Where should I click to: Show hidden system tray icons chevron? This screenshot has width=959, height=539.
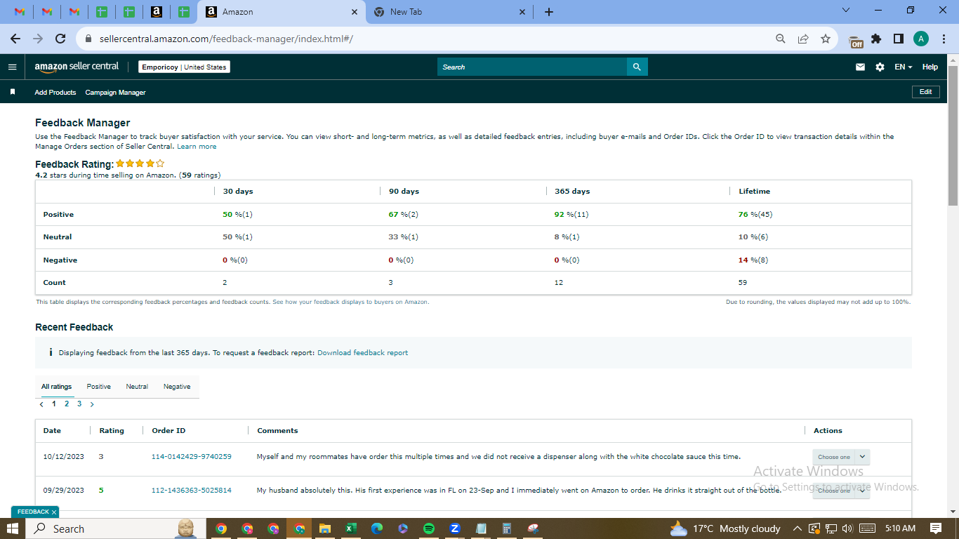797,528
